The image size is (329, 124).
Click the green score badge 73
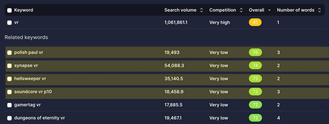pyautogui.click(x=255, y=79)
